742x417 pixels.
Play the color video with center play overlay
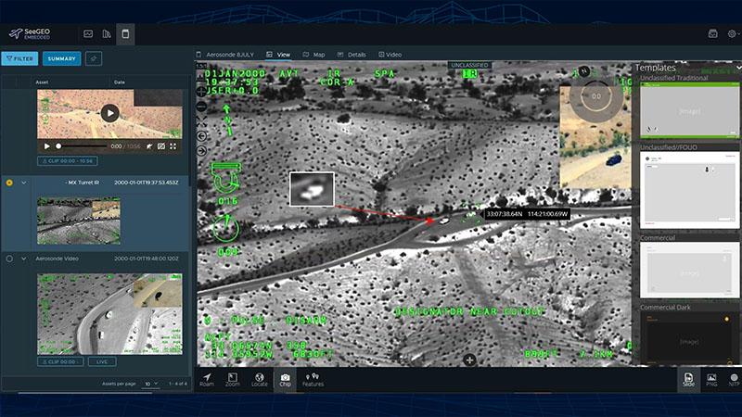coord(109,113)
